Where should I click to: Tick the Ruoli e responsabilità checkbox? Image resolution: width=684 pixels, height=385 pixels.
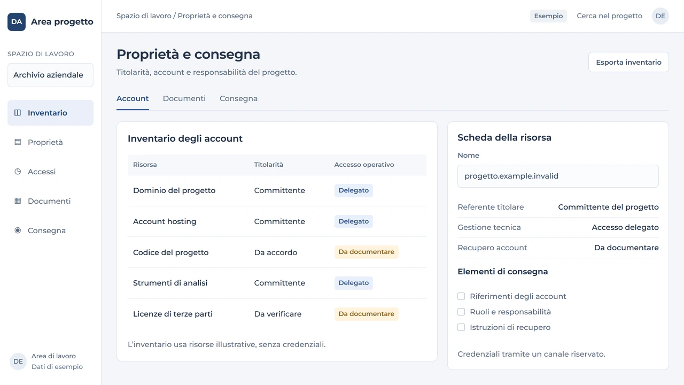tap(461, 312)
